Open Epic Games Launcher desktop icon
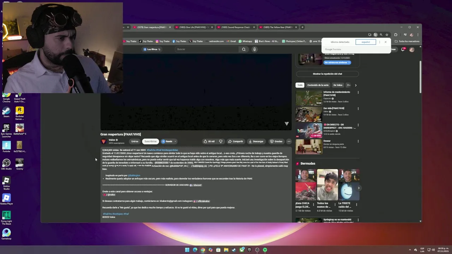This screenshot has height=254, width=452. (6, 131)
